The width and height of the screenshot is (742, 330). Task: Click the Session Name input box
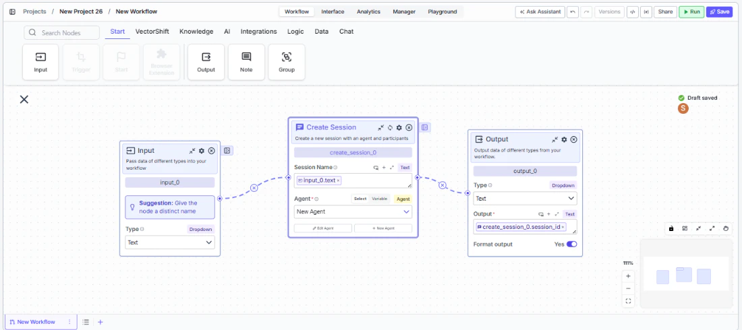pyautogui.click(x=353, y=180)
